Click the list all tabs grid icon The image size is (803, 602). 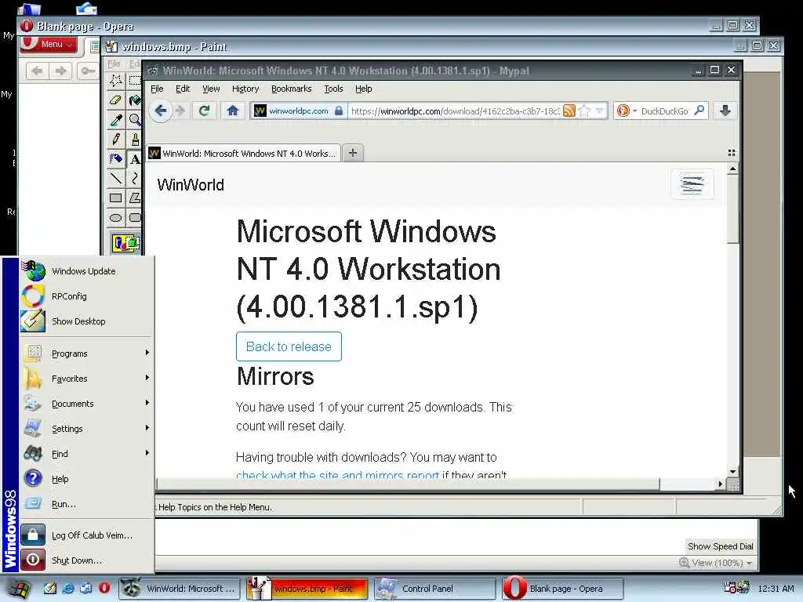(732, 153)
